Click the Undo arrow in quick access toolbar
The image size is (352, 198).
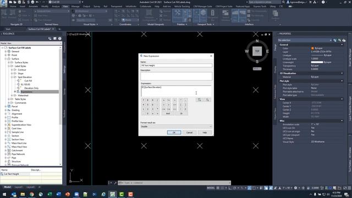pos(37,2)
